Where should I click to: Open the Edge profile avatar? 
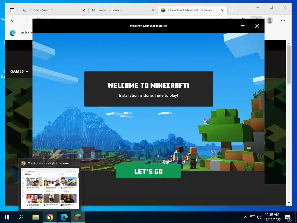pyautogui.click(x=269, y=20)
